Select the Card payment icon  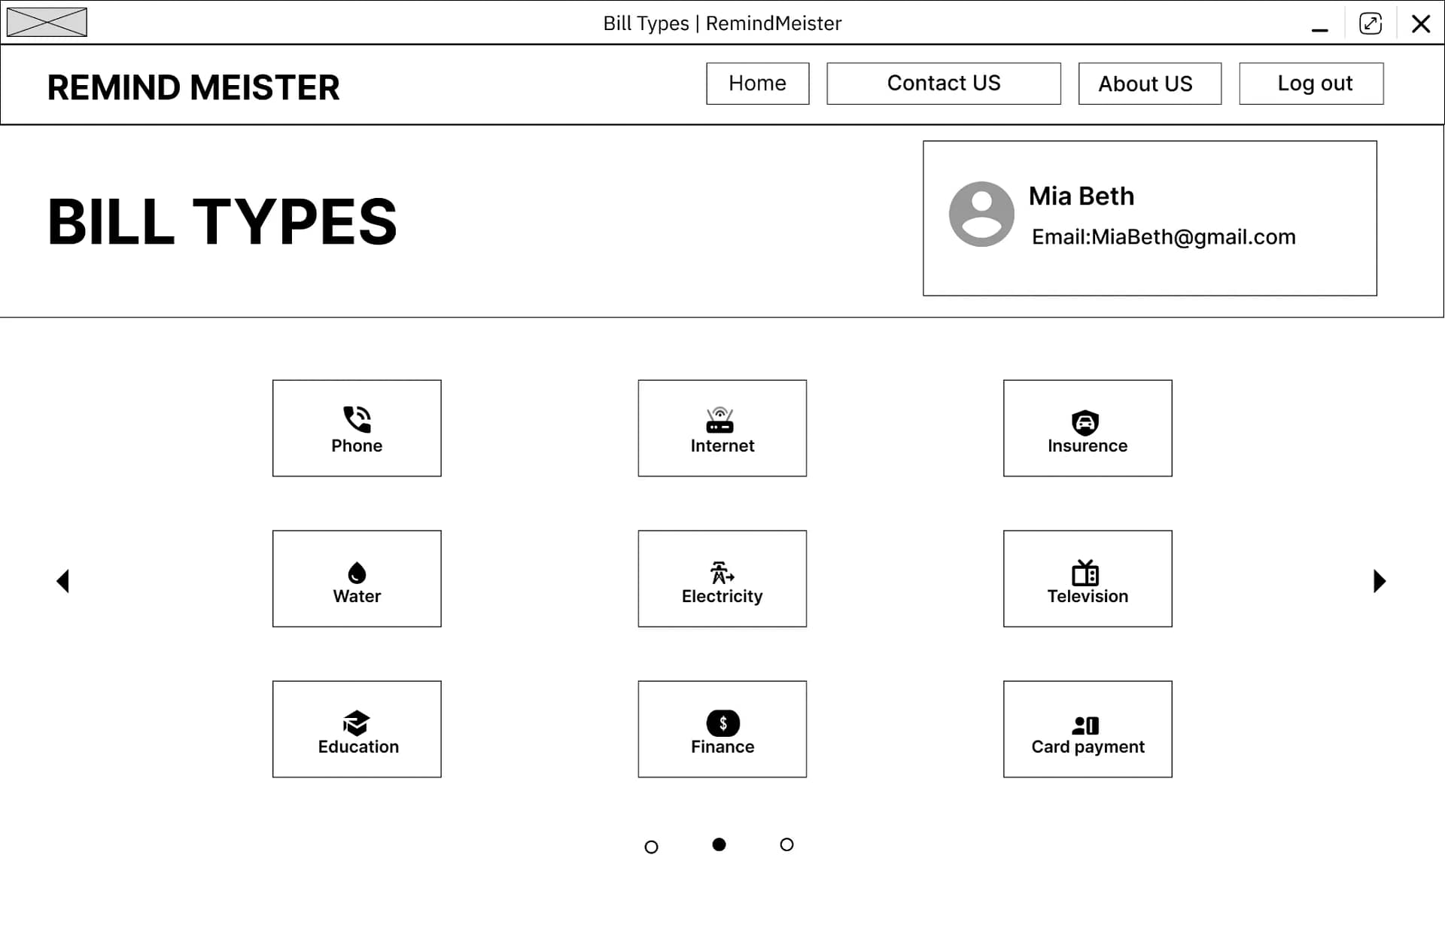[1085, 725]
